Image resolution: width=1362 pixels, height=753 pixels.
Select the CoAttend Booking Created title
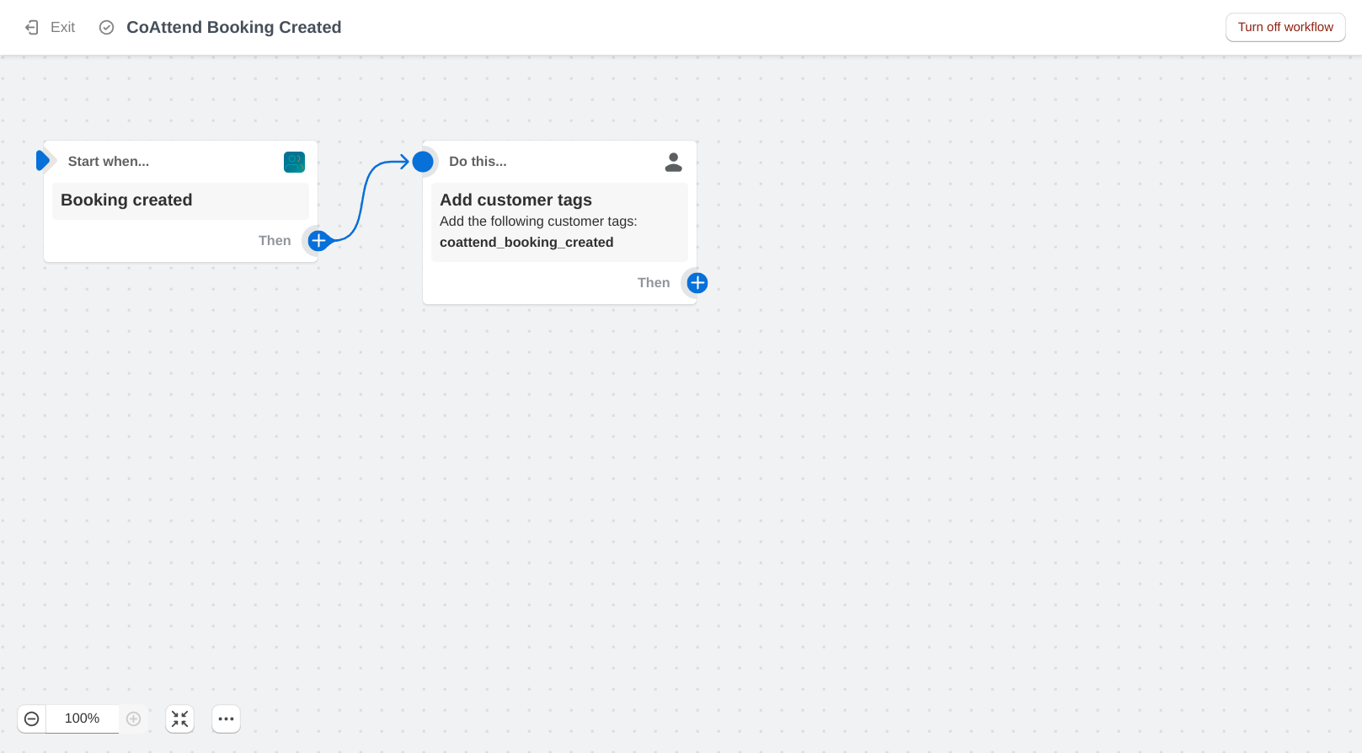click(x=233, y=28)
